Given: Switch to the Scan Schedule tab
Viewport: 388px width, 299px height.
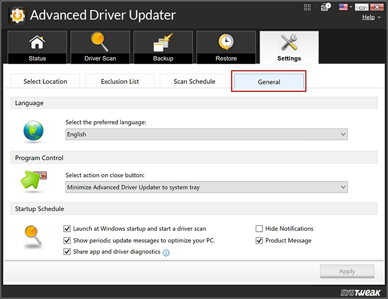Looking at the screenshot, I should 194,82.
